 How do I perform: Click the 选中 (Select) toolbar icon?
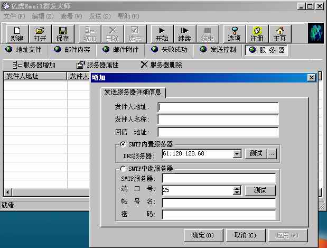point(135,34)
